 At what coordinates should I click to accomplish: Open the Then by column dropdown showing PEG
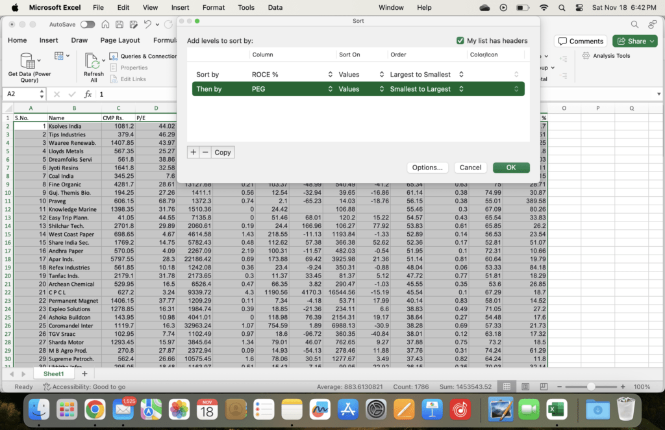[x=292, y=89]
